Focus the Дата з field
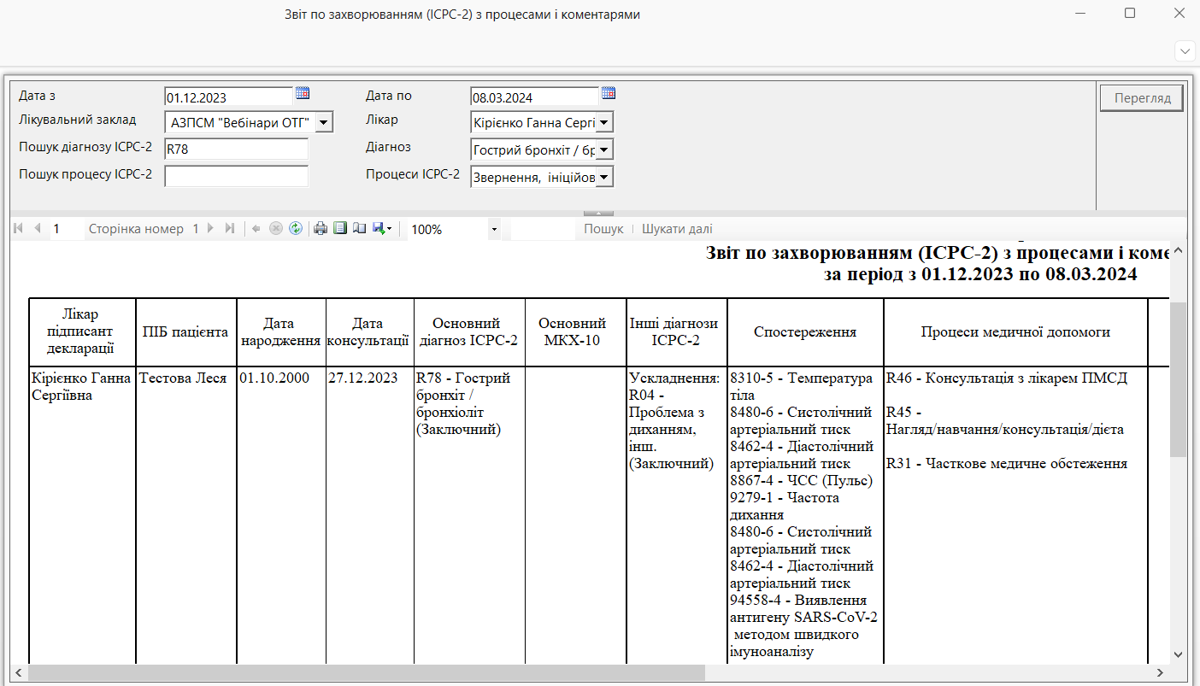This screenshot has height=686, width=1200. tap(229, 97)
